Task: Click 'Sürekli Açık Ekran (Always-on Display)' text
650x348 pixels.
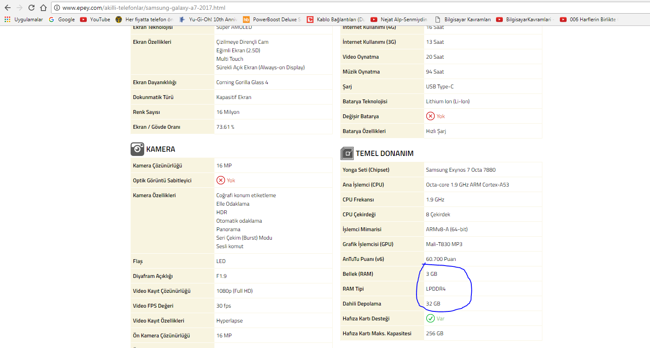Action: tap(260, 68)
